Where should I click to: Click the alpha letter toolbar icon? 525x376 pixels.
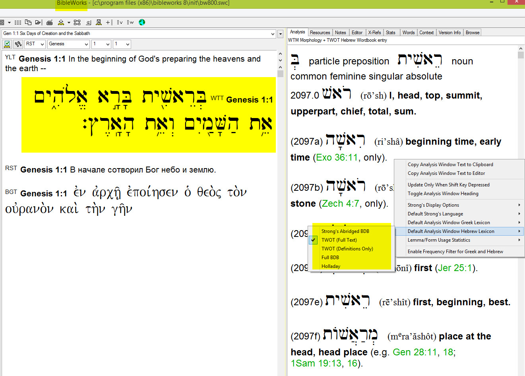(89, 22)
